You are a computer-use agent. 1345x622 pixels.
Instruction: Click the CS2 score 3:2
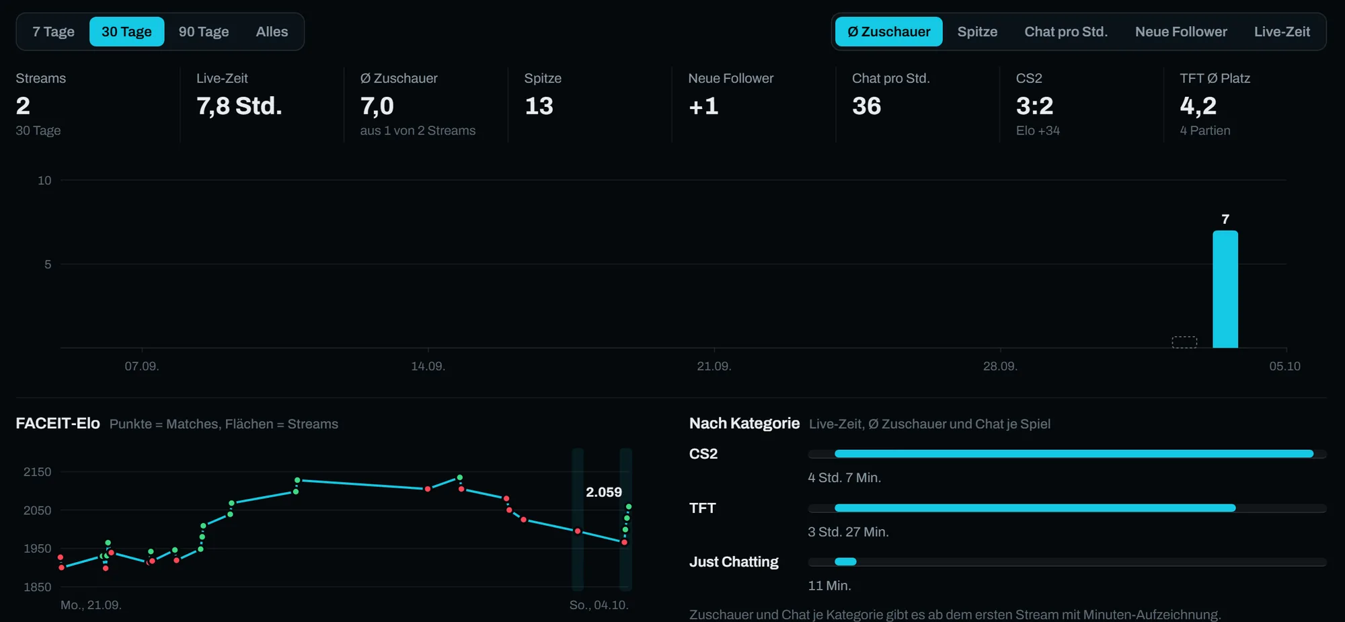coord(1034,106)
